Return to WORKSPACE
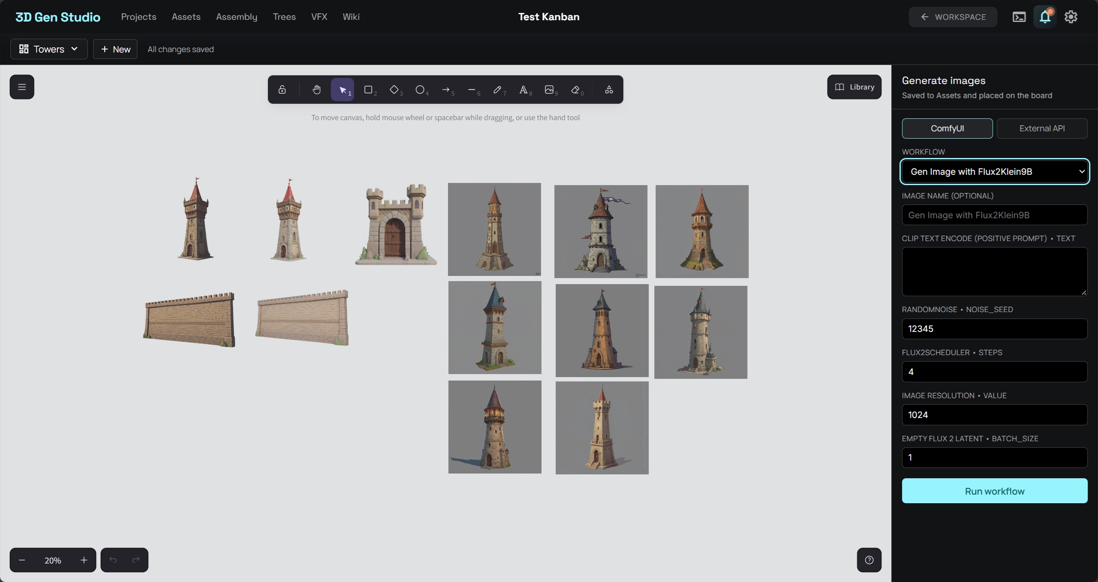 tap(953, 17)
